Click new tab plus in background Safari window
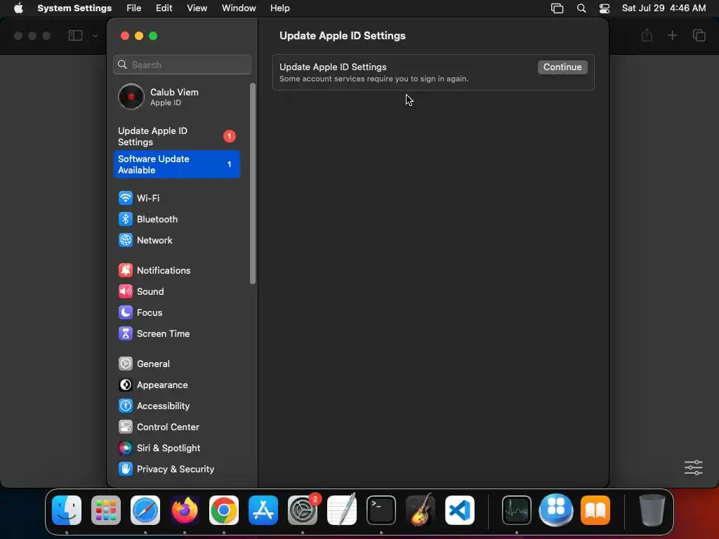This screenshot has height=539, width=719. 672,35
